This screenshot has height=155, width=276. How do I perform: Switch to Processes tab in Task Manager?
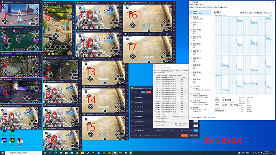[192, 7]
